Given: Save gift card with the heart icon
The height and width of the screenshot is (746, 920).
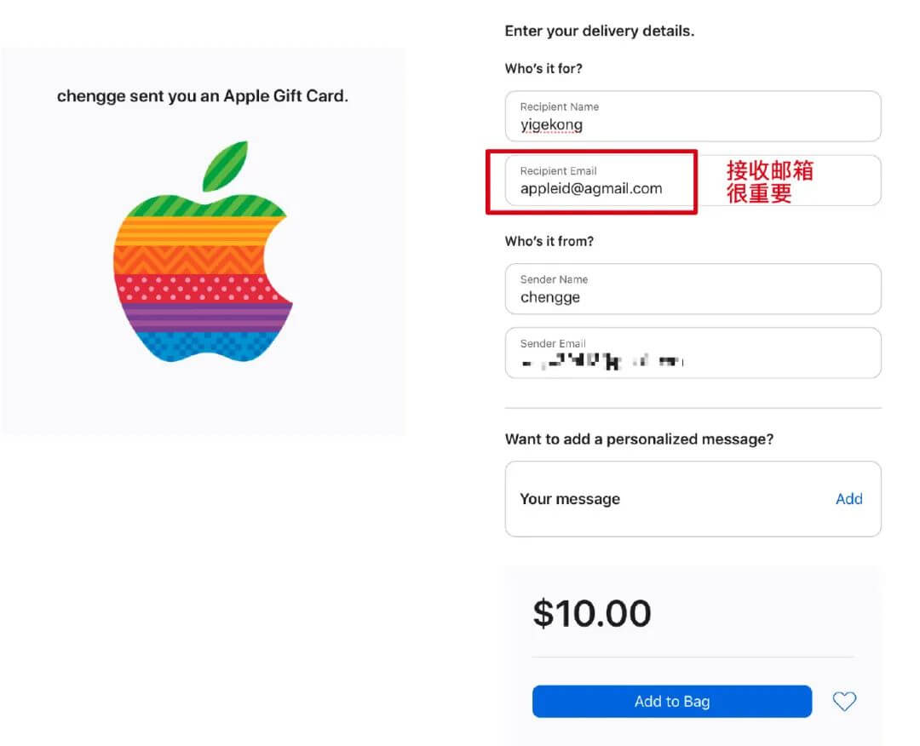Looking at the screenshot, I should click(843, 702).
